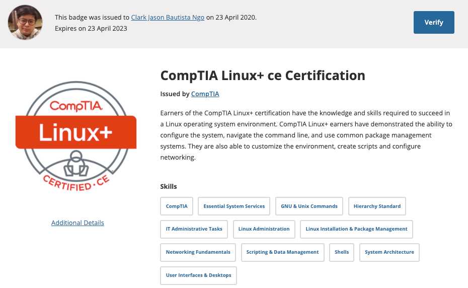Select the IT Administrative Tasks skill tag
468x288 pixels.
click(194, 229)
